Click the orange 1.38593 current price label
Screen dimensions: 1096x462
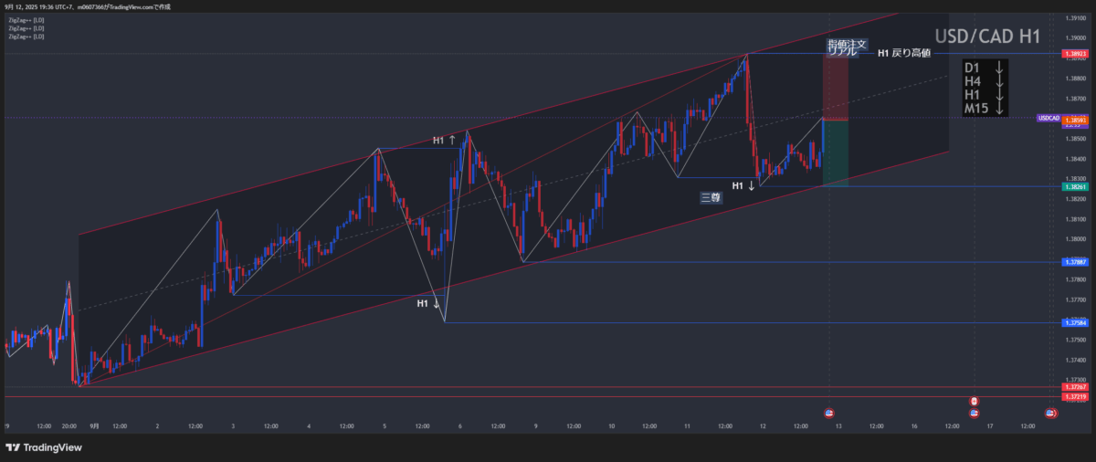pyautogui.click(x=1076, y=120)
